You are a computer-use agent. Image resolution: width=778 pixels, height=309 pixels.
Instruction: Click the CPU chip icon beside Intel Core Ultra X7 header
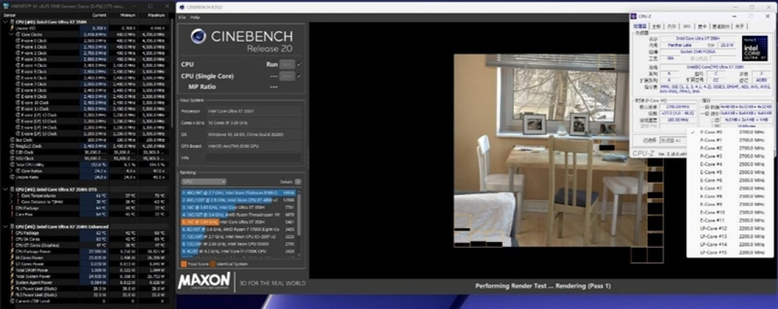[x=12, y=22]
